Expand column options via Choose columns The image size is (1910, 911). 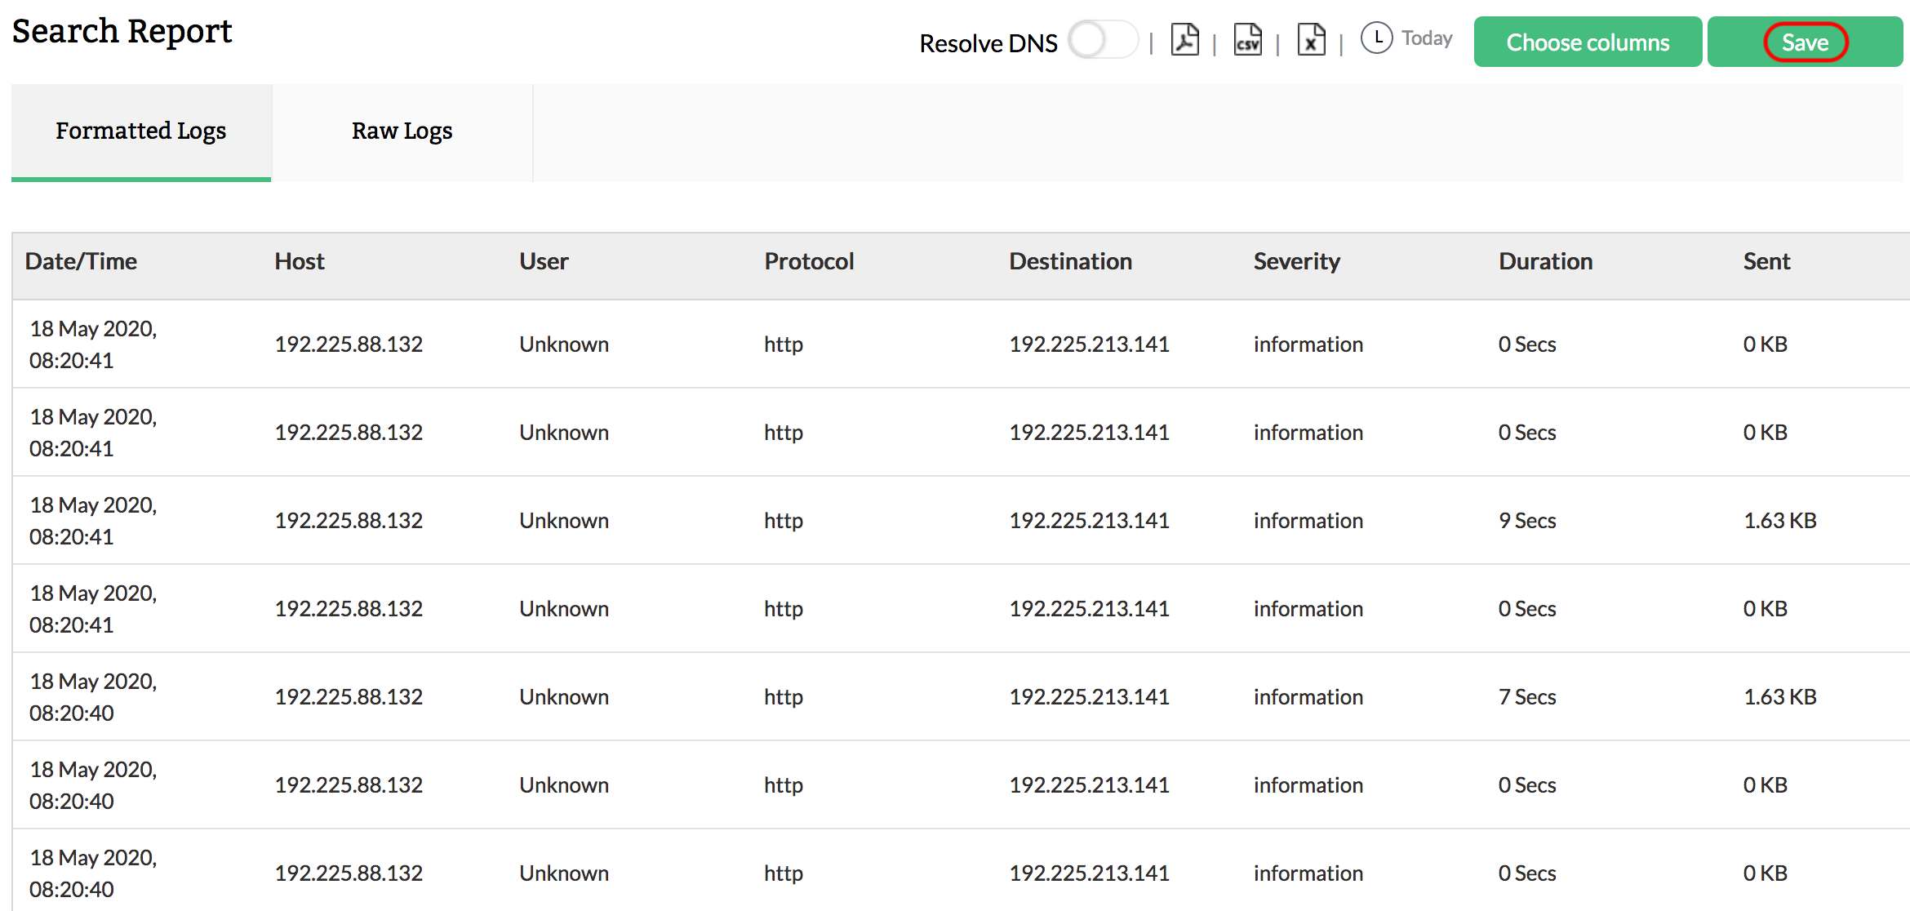click(1587, 42)
